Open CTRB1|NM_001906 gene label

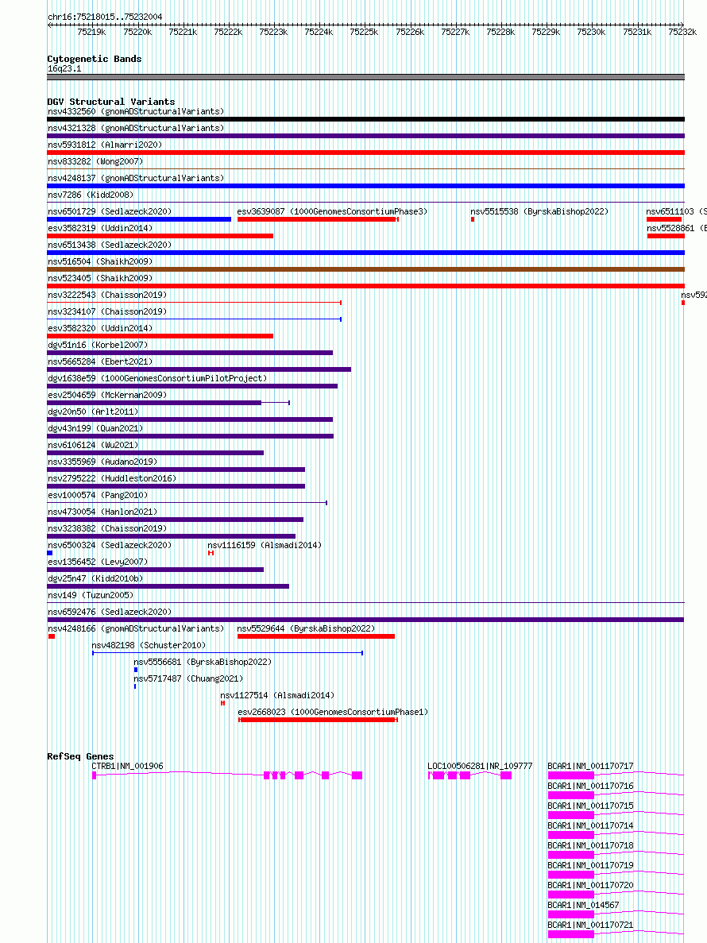(127, 766)
